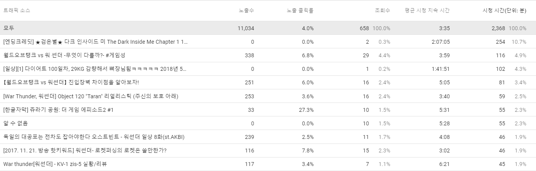Click 2:07:05 average duration value

441,42
